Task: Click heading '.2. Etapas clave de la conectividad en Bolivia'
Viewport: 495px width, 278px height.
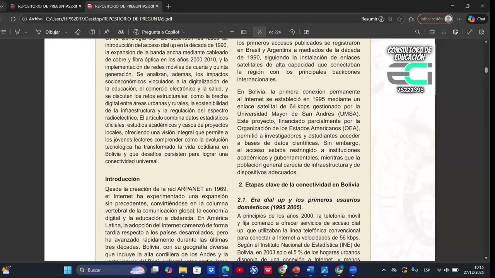Action: coord(299,185)
